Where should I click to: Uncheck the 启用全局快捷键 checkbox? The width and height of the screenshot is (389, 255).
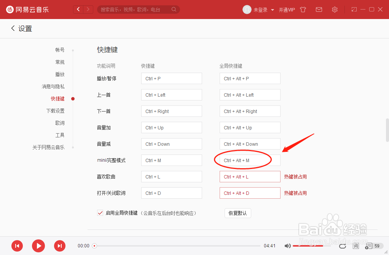tap(100, 213)
